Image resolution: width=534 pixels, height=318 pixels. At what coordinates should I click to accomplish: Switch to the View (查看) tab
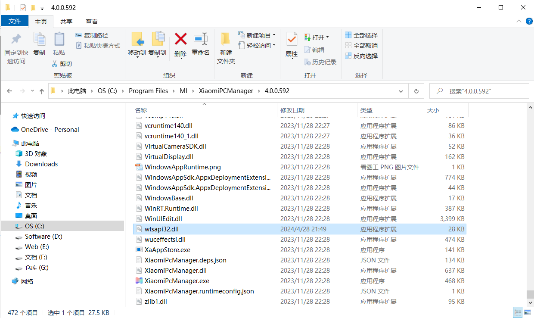point(92,22)
